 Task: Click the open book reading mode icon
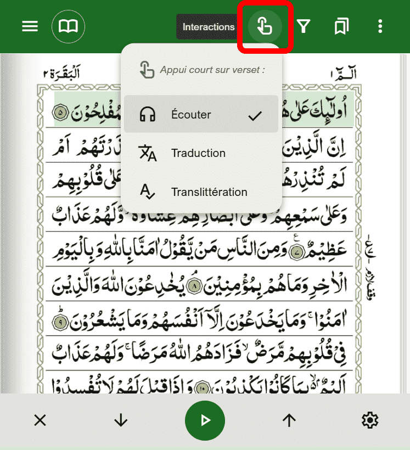tap(68, 26)
